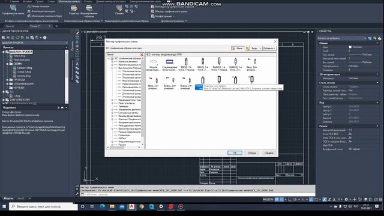This screenshot has height=216, width=384.
Task: Open AutoCAD icon in Windows taskbar
Action: 131,206
